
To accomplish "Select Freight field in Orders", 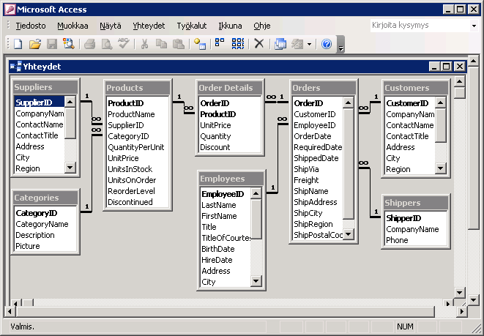I will 318,180.
